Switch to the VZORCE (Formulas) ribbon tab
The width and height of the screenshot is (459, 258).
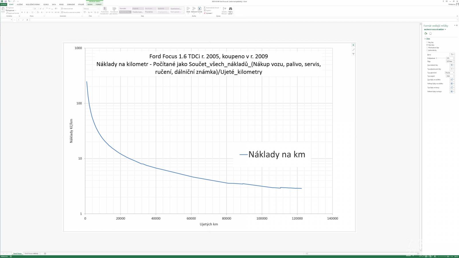(x=46, y=4)
